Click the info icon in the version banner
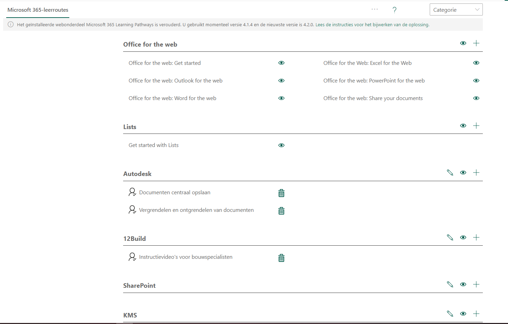The height and width of the screenshot is (324, 508). (x=10, y=24)
